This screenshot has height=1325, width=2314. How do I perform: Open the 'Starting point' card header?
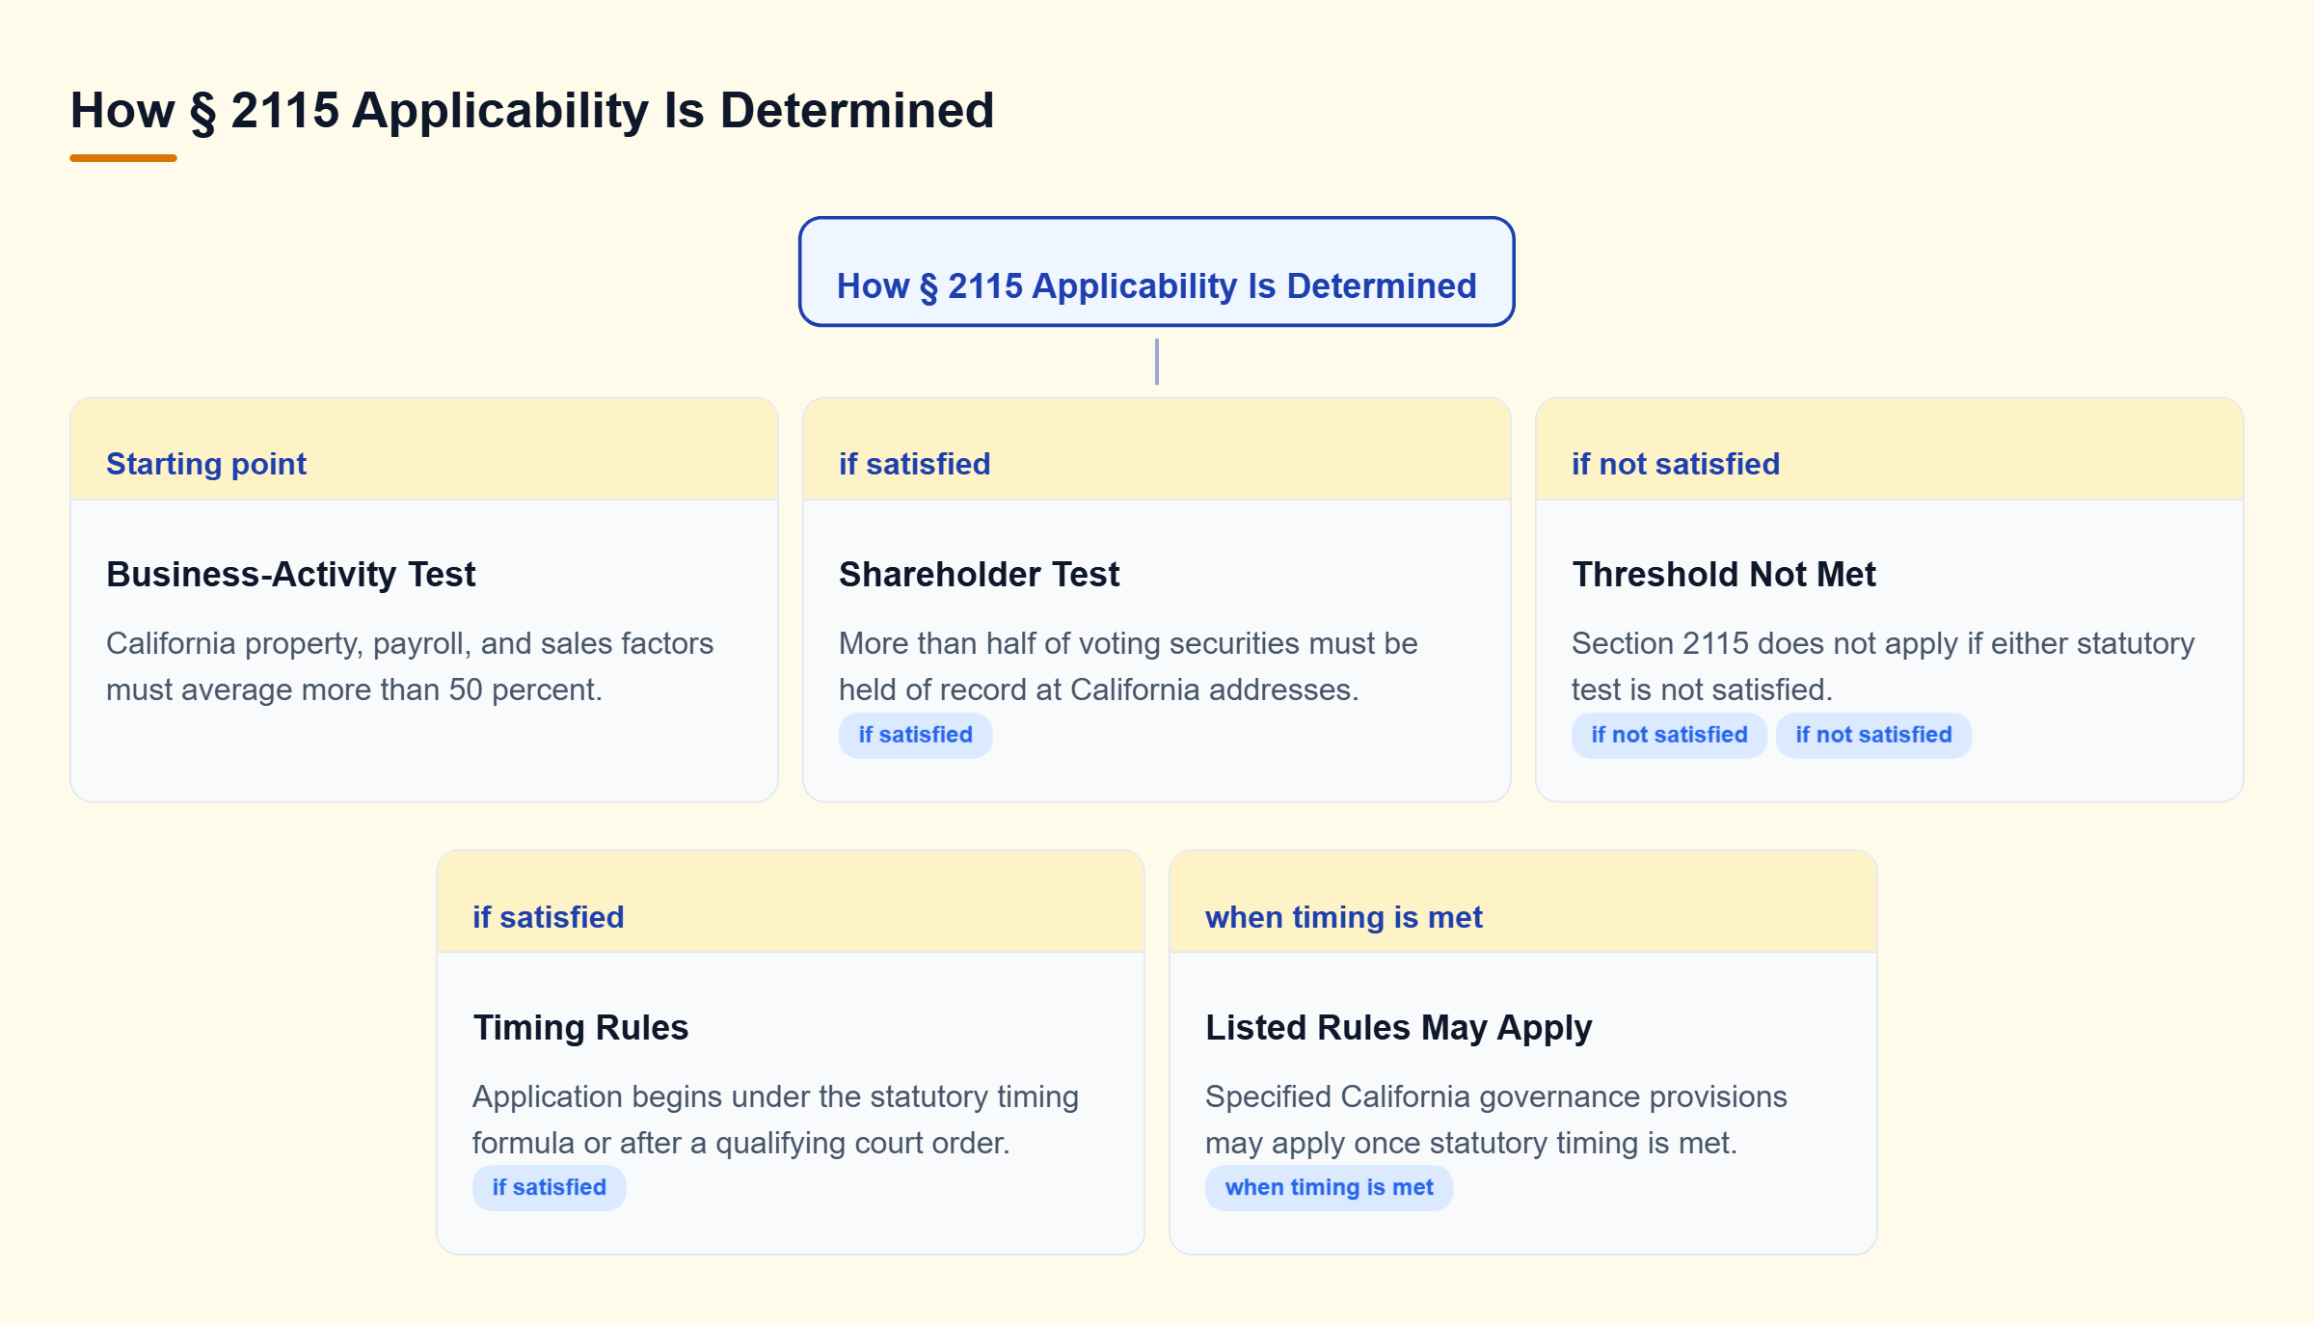click(x=424, y=449)
